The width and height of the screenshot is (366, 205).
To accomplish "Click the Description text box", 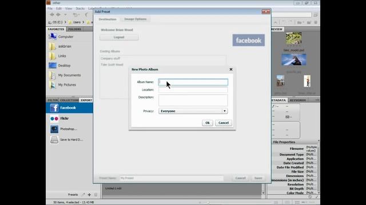I will pos(193,100).
